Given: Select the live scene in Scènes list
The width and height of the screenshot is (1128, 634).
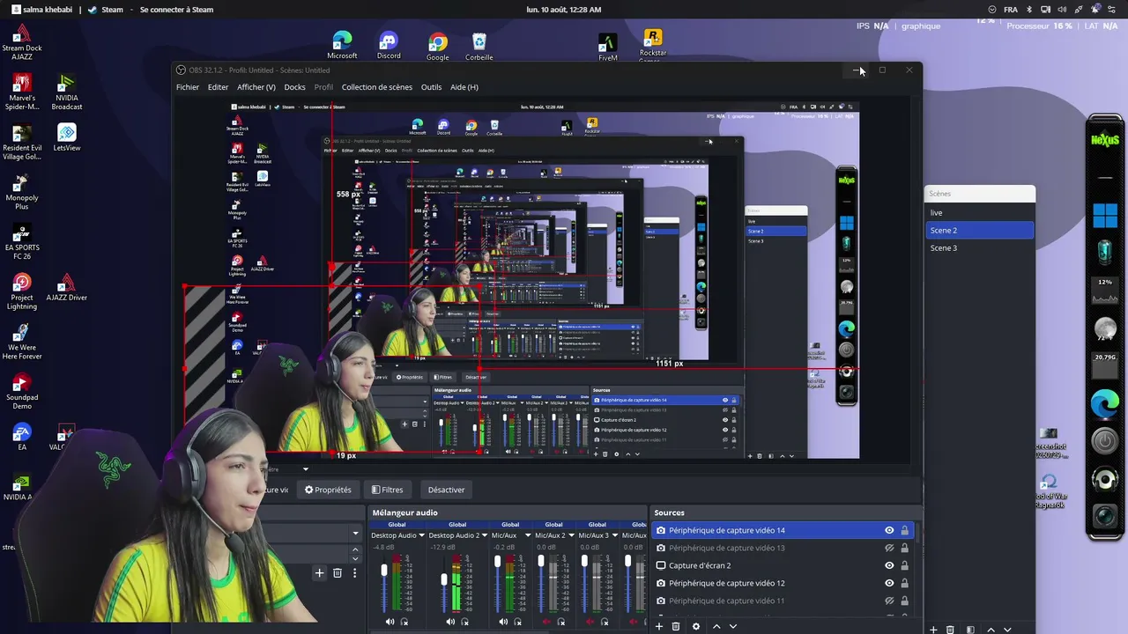Looking at the screenshot, I should (980, 212).
